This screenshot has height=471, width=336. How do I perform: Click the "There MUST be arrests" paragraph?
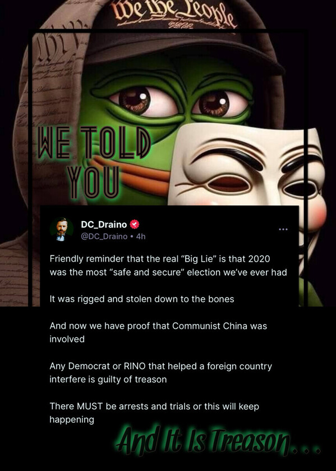[x=154, y=413]
